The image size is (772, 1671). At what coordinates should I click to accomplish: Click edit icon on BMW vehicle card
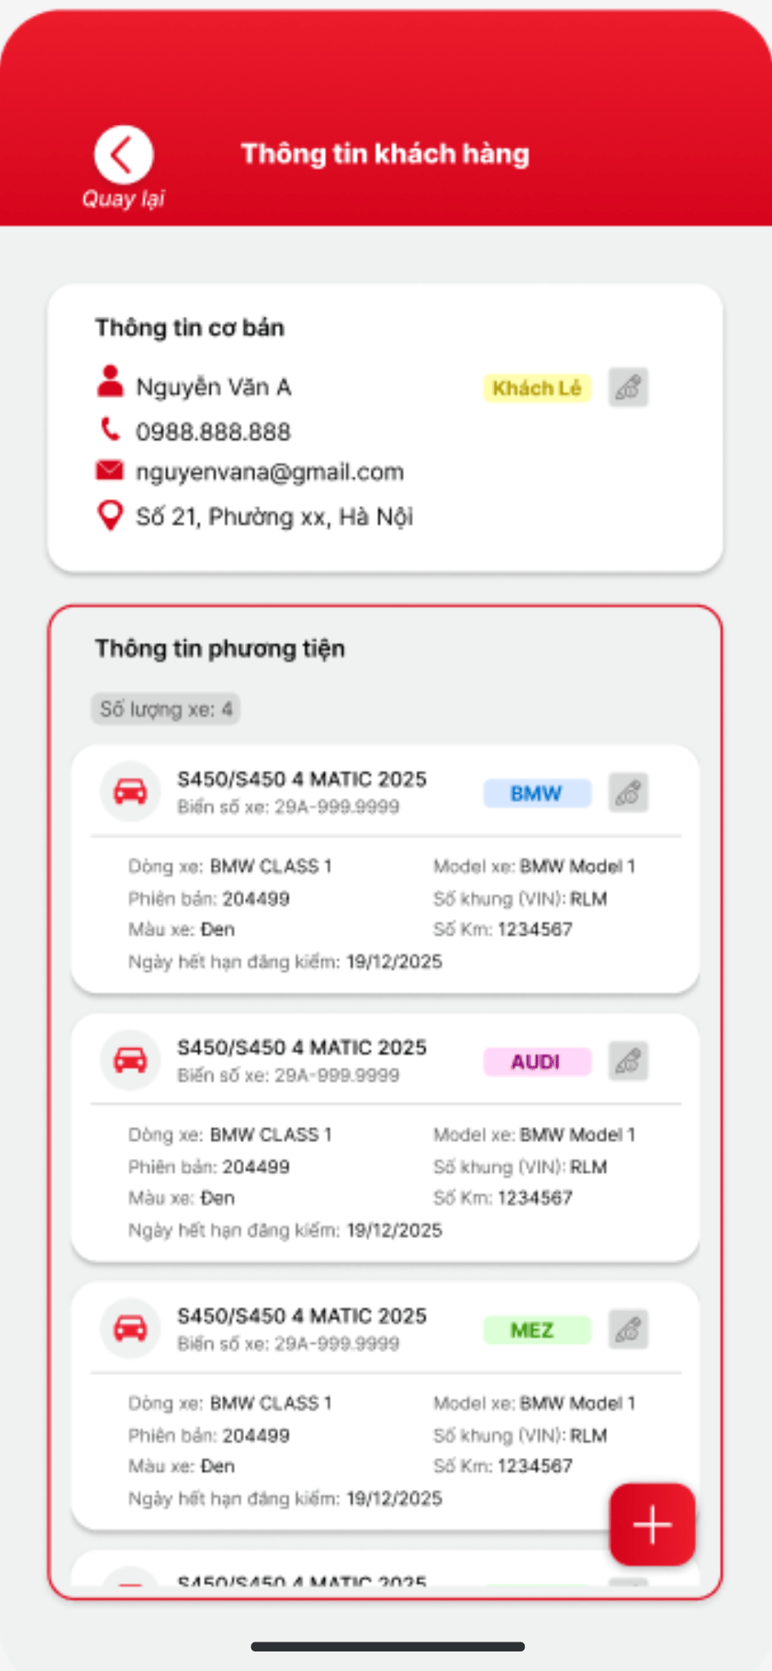(x=628, y=792)
